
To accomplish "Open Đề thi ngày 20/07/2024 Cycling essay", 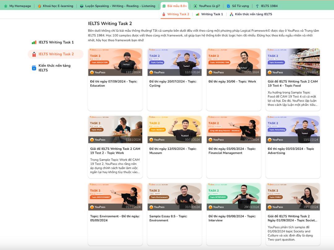I will (x=173, y=84).
